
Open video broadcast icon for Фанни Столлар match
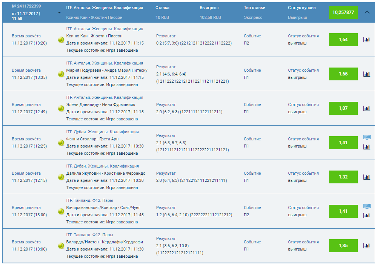(x=367, y=138)
